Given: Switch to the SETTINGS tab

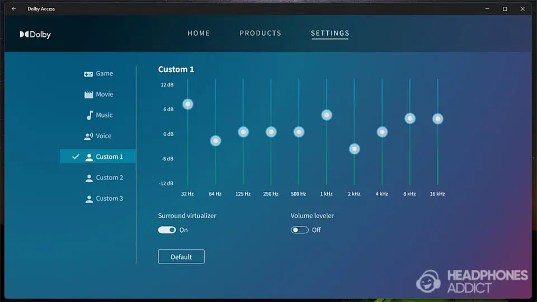Looking at the screenshot, I should click(330, 33).
